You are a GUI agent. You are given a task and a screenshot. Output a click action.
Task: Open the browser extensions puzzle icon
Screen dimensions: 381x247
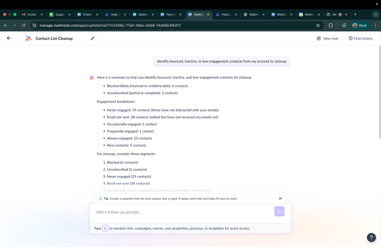coord(331,25)
